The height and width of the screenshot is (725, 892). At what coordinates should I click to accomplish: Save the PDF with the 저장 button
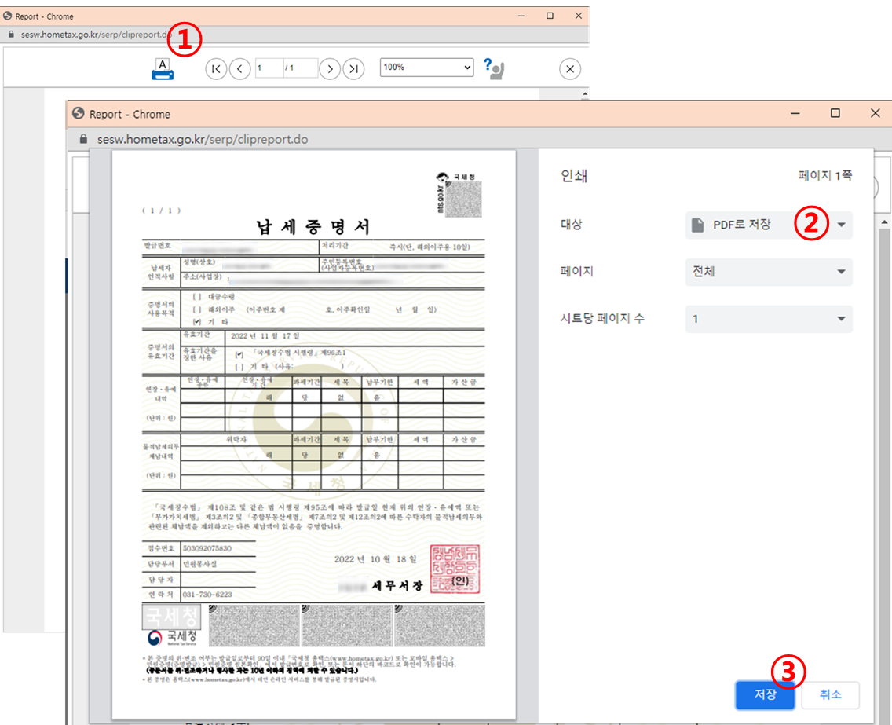(765, 695)
